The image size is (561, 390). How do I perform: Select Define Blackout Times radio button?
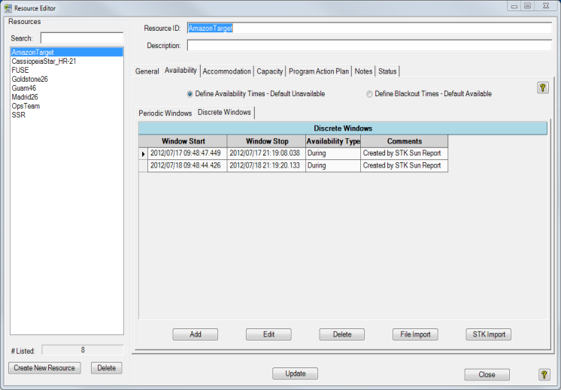(369, 94)
